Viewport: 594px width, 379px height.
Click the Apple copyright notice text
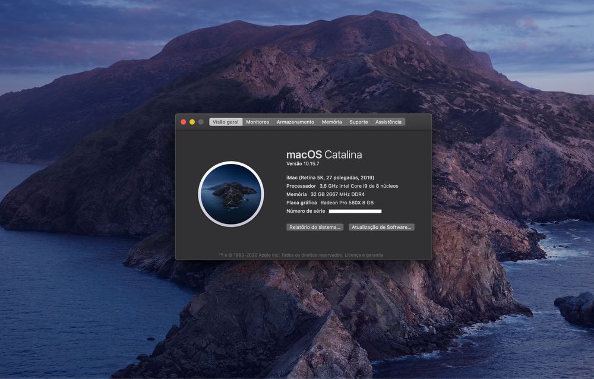click(281, 255)
